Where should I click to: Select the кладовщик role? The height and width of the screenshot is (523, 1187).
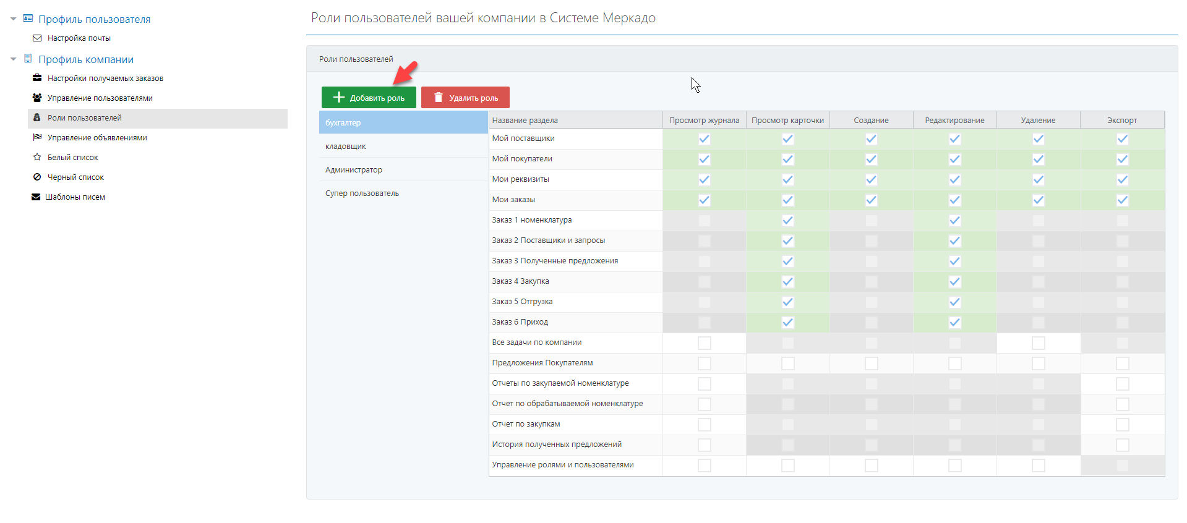point(346,147)
